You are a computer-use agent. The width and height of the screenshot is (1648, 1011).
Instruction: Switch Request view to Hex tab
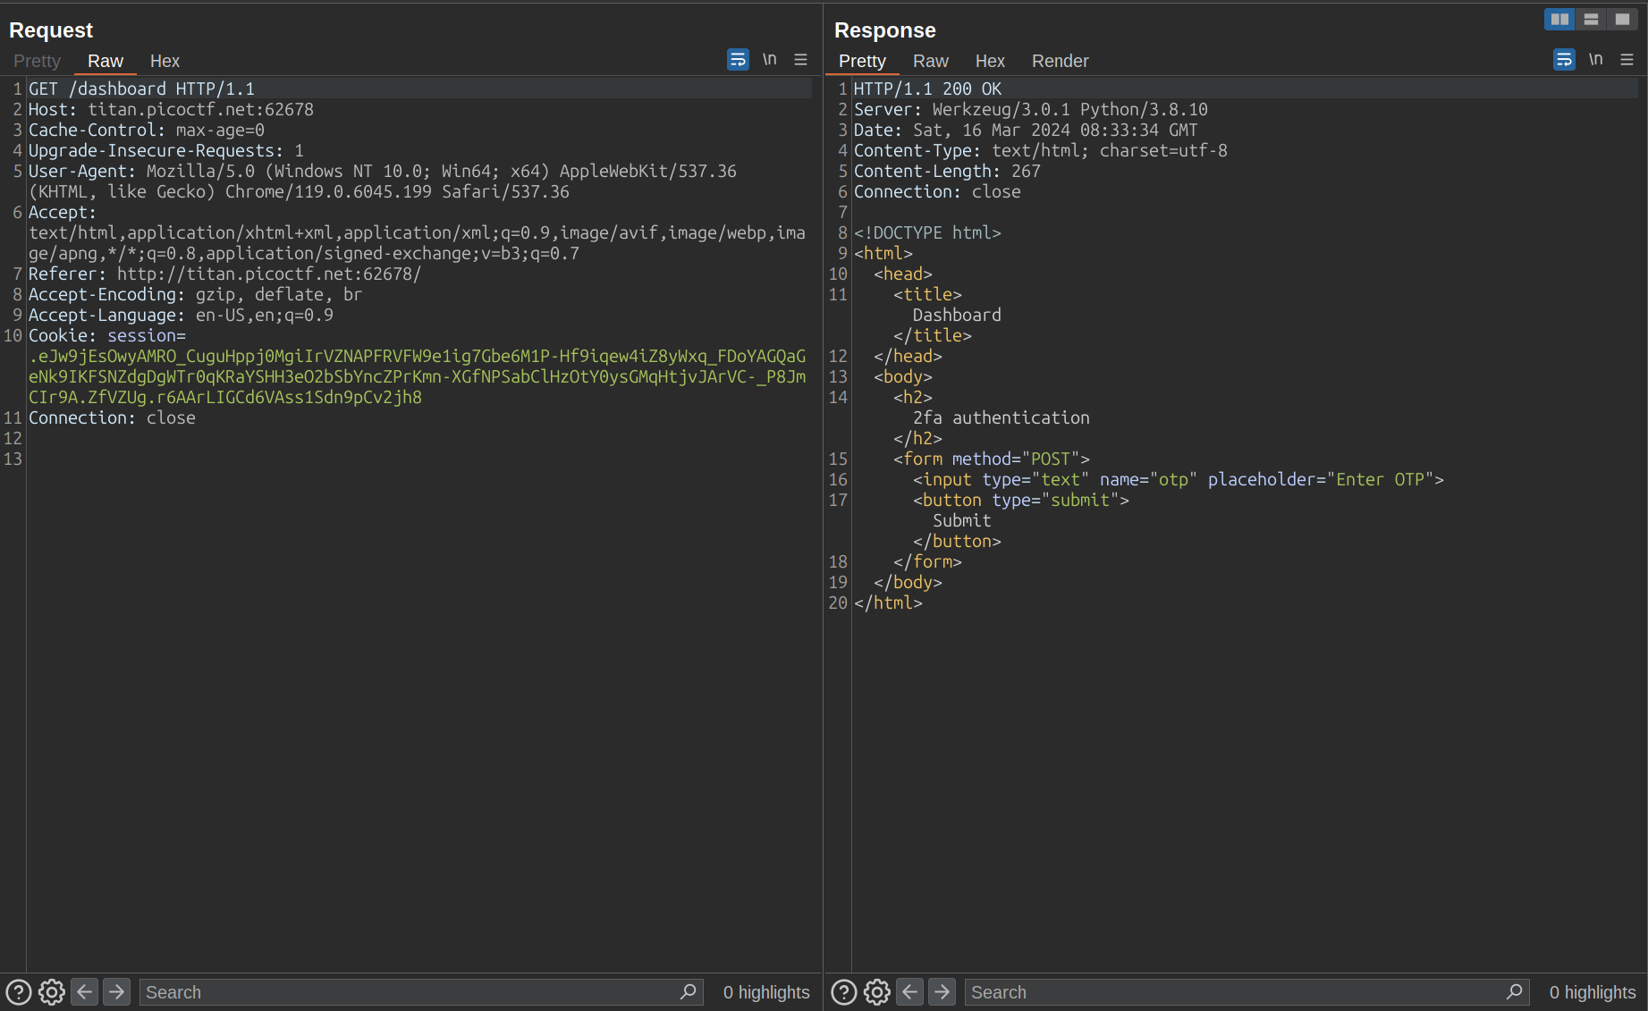[x=165, y=61]
